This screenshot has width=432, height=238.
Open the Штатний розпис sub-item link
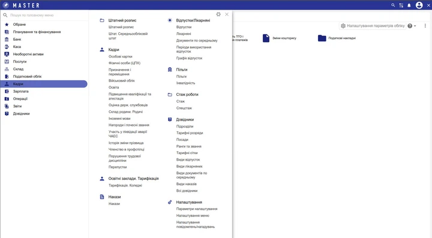click(121, 27)
